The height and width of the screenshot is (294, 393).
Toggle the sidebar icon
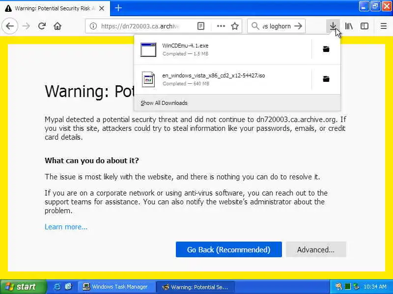(364, 26)
